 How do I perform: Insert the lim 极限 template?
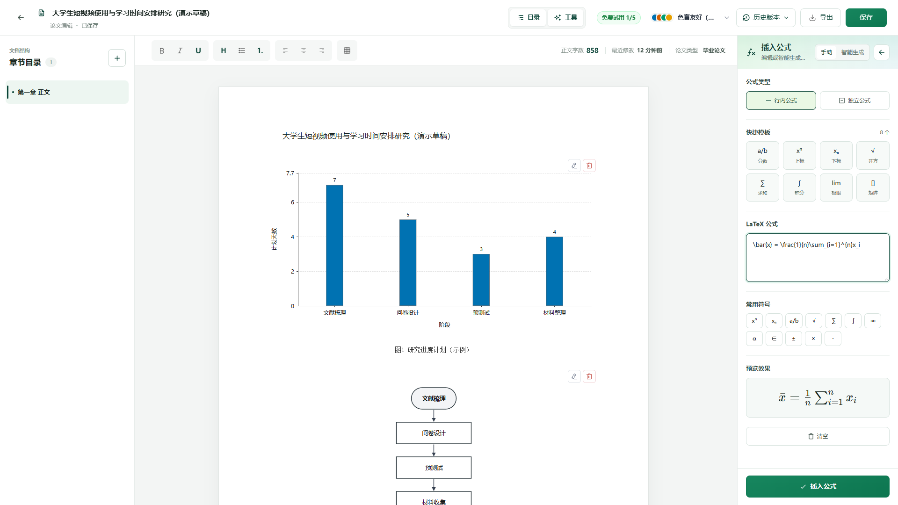[836, 188]
